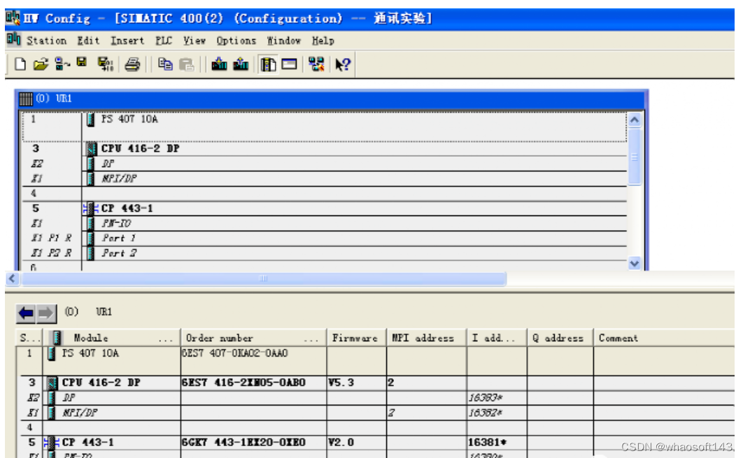The width and height of the screenshot is (743, 458).
Task: Select CP 443-1 in rack slot 5
Action: tap(325, 208)
